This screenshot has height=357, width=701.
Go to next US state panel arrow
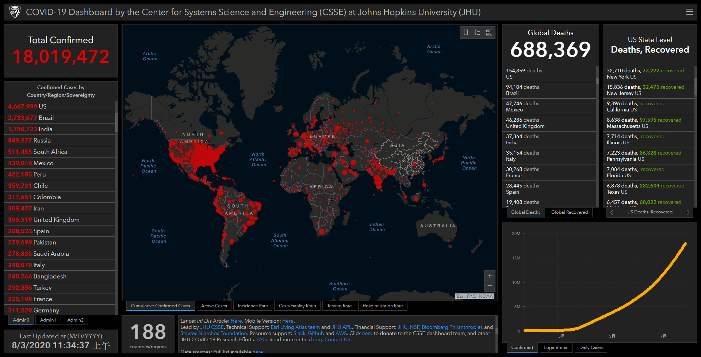pos(688,212)
